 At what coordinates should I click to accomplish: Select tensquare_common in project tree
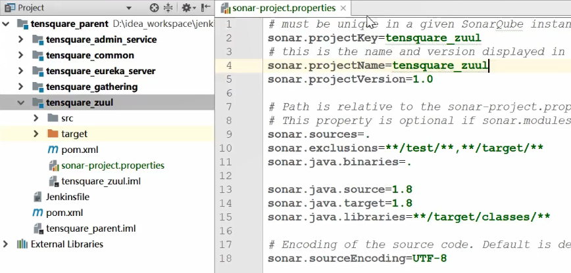point(90,55)
